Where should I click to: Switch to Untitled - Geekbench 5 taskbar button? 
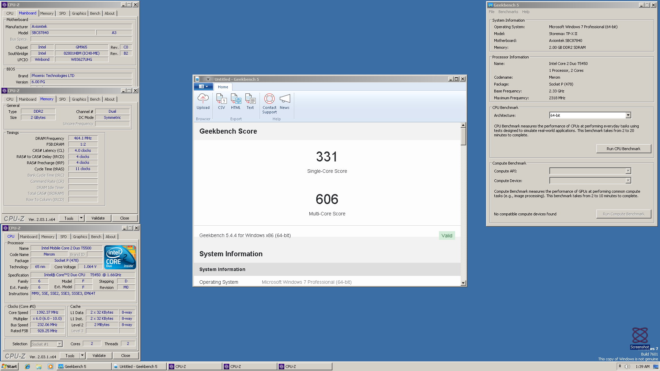139,367
